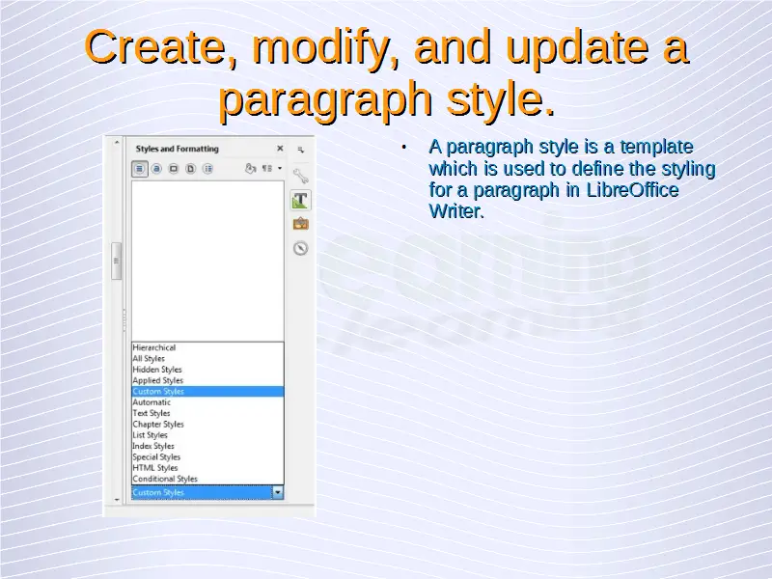The height and width of the screenshot is (579, 772).
Task: Open sidebar Properties wrench icon
Action: [x=300, y=177]
